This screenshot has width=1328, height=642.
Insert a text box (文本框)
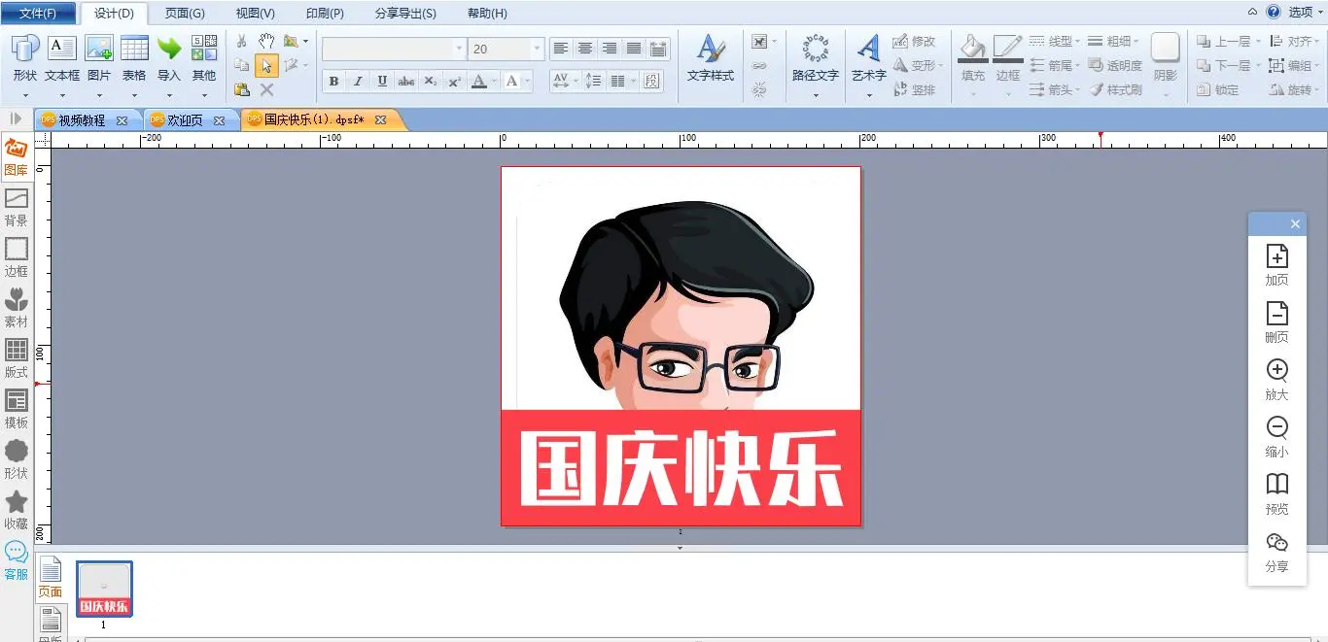pyautogui.click(x=62, y=58)
